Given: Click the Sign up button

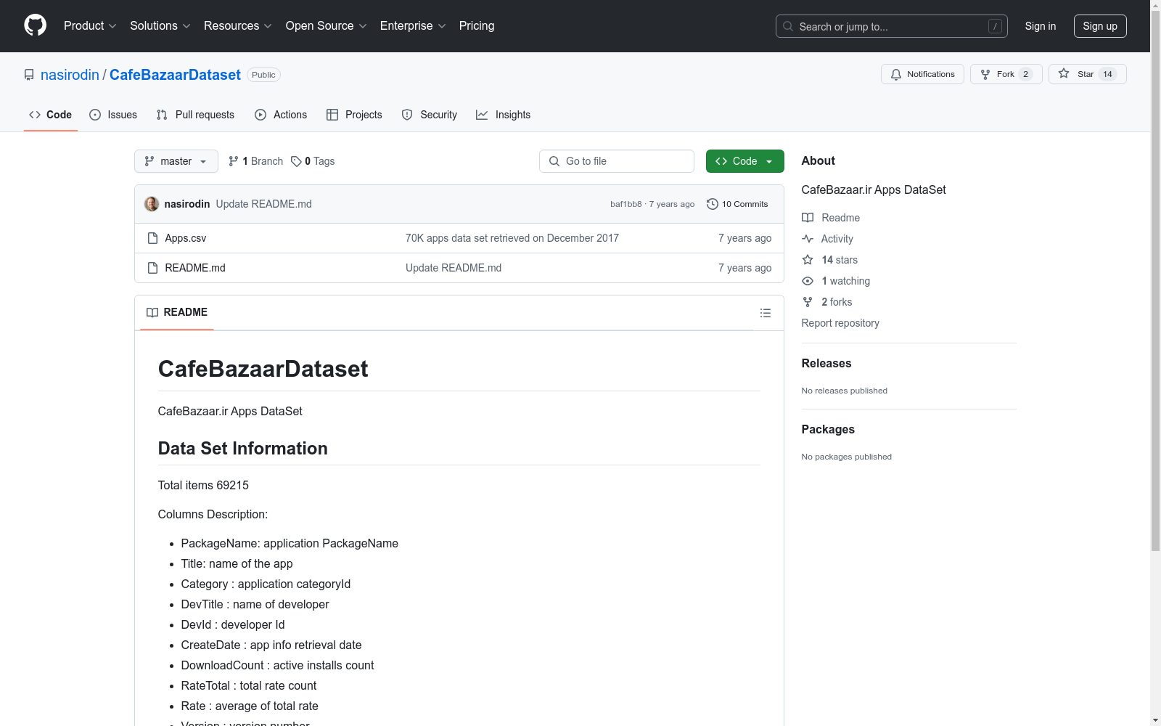Looking at the screenshot, I should 1100,26.
